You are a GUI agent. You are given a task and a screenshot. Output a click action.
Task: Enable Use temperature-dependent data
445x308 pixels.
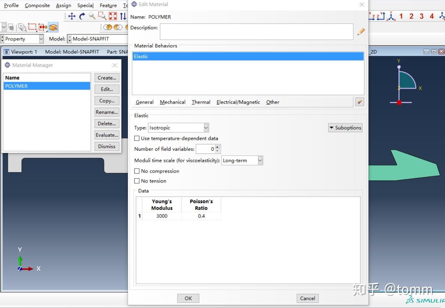(137, 138)
